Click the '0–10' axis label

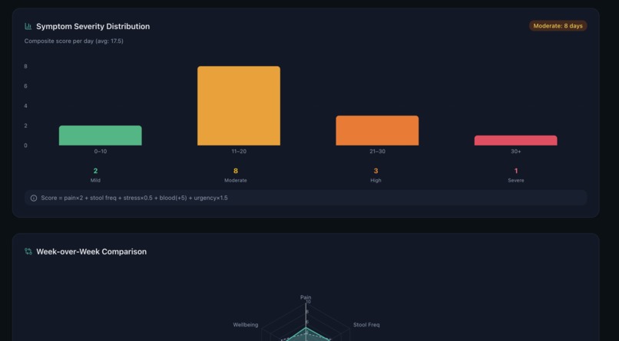[x=101, y=151]
